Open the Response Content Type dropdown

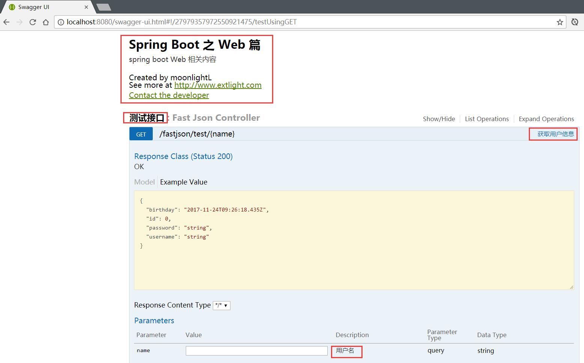point(221,305)
